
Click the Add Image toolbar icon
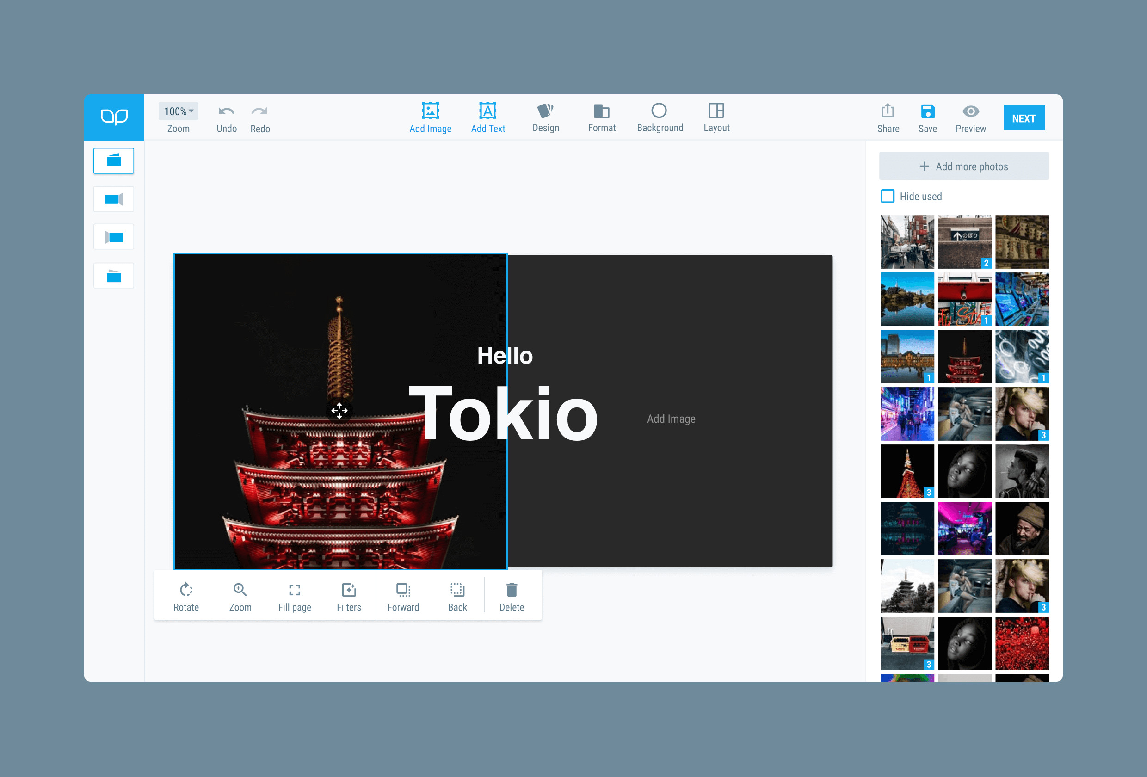click(430, 111)
